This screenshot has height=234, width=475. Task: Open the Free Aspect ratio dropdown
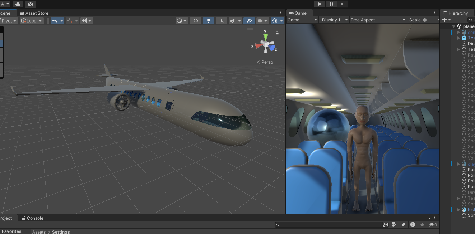378,20
